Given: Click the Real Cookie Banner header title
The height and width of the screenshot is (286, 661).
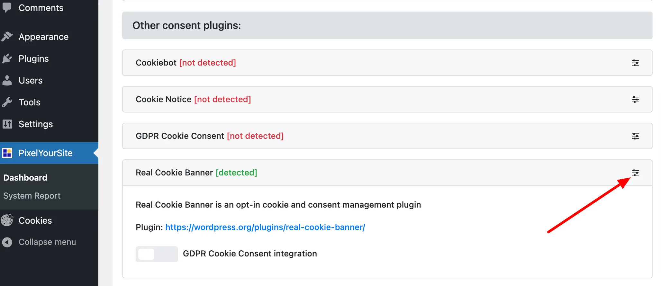Looking at the screenshot, I should tap(174, 173).
